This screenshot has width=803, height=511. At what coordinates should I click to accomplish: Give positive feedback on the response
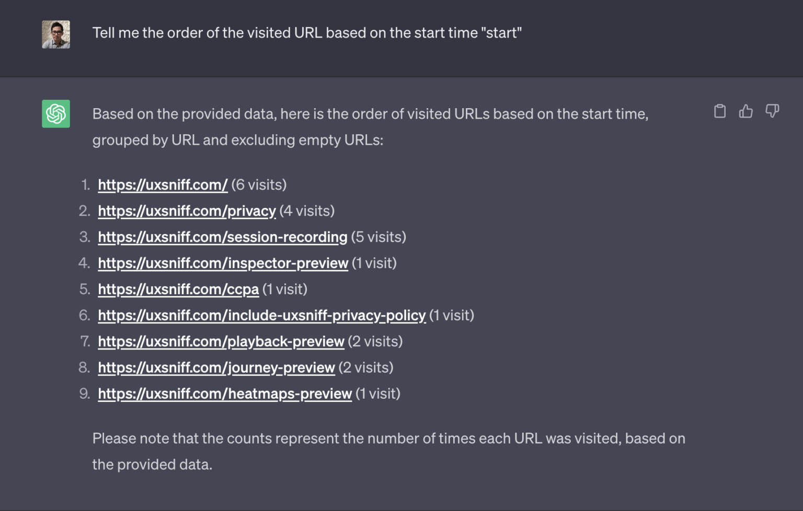point(746,111)
